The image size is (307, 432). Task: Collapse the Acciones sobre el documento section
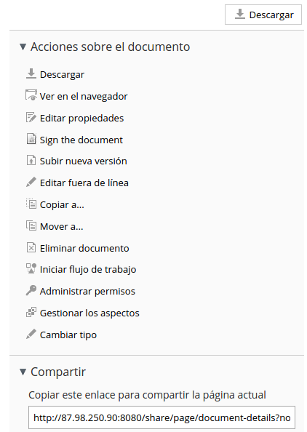tap(23, 47)
